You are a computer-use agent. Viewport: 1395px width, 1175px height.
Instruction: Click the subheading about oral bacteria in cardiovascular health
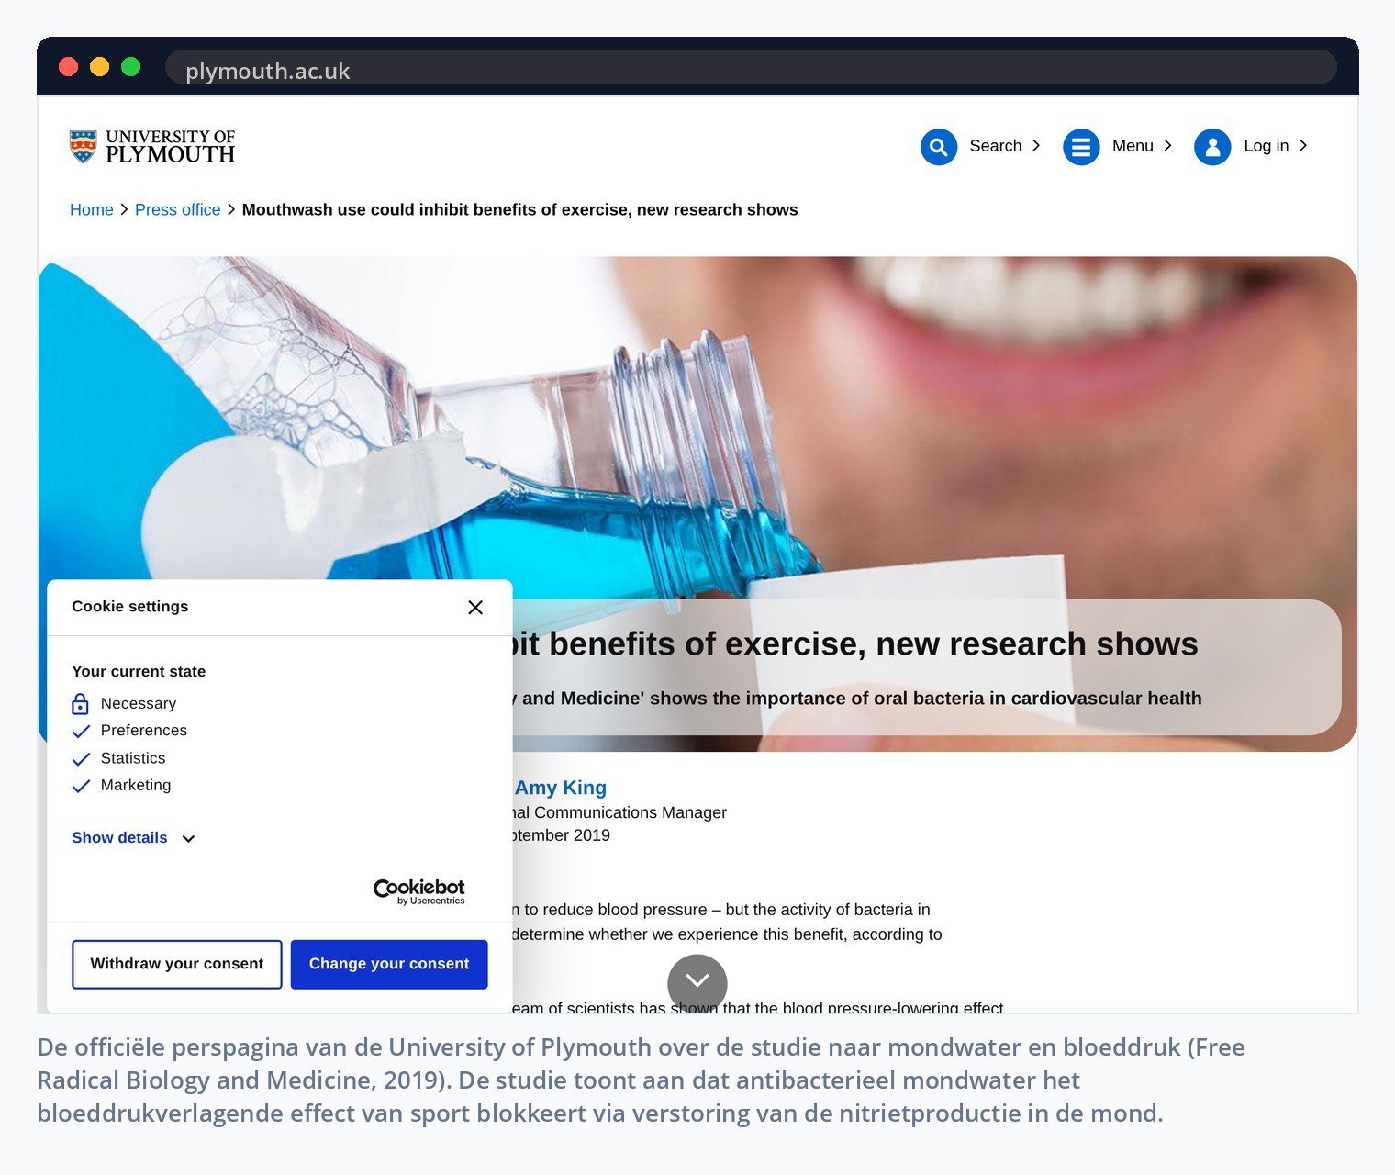click(x=857, y=699)
